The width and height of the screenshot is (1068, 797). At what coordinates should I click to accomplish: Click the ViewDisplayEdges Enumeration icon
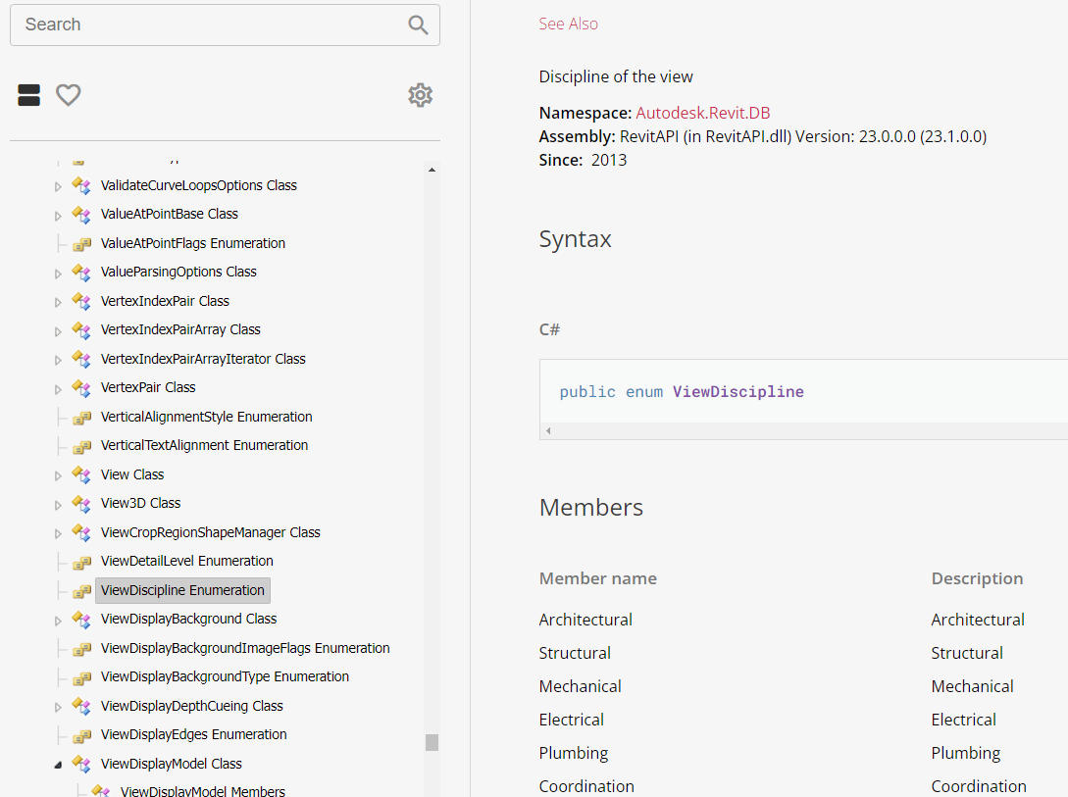coord(81,735)
